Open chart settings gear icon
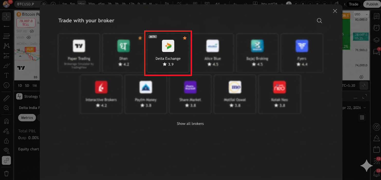Viewport: 381px width, 180px height. 361,77
